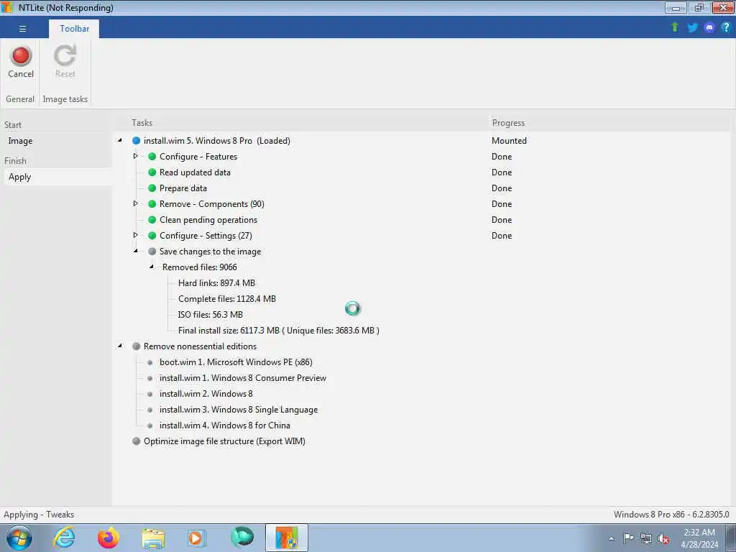Open the Twitter link icon
This screenshot has width=736, height=552.
click(692, 28)
